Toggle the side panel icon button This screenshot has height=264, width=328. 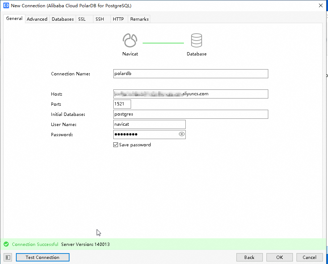(x=8, y=257)
